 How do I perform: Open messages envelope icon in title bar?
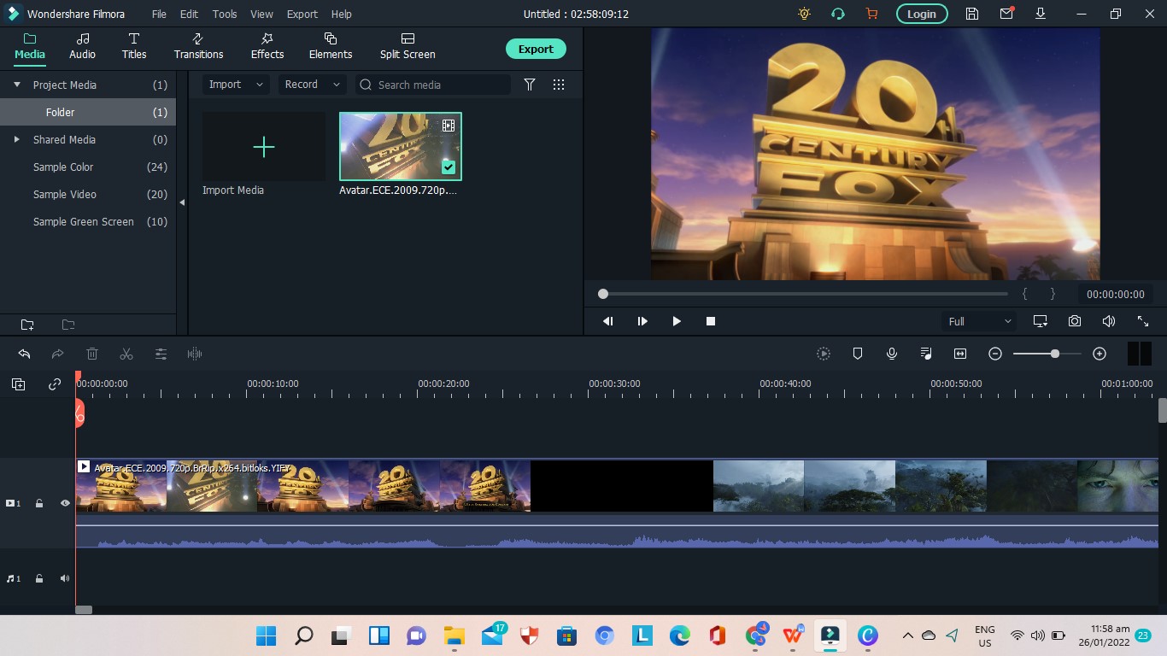(1006, 14)
